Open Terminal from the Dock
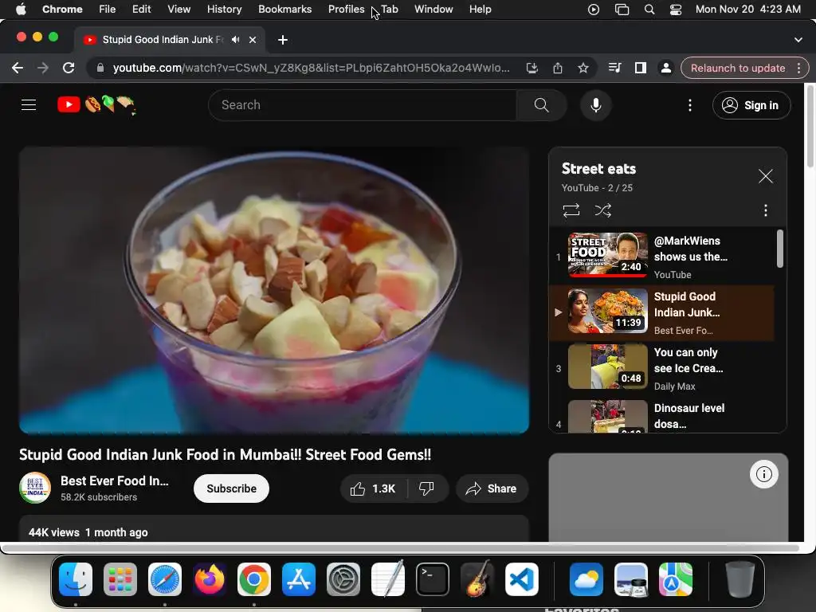 point(433,579)
